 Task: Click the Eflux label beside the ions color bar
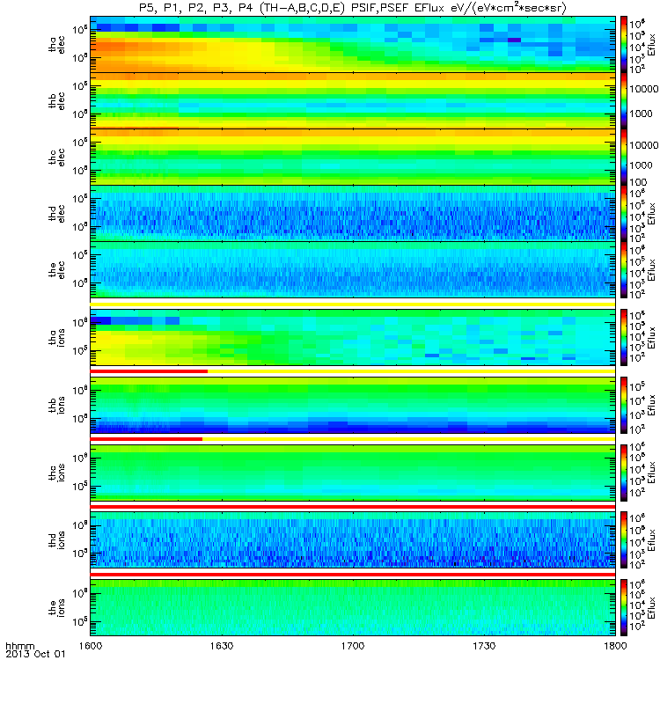[x=651, y=607]
